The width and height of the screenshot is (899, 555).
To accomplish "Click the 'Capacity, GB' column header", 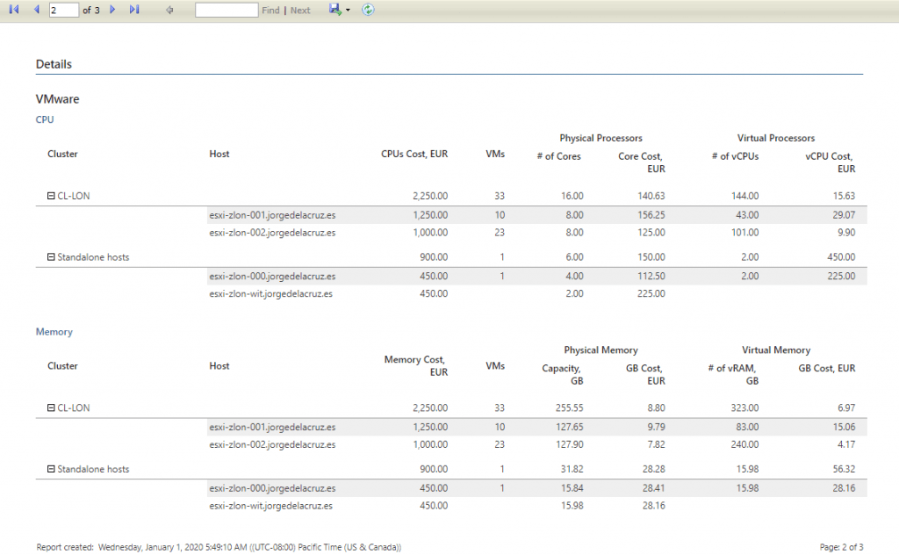I will (563, 374).
